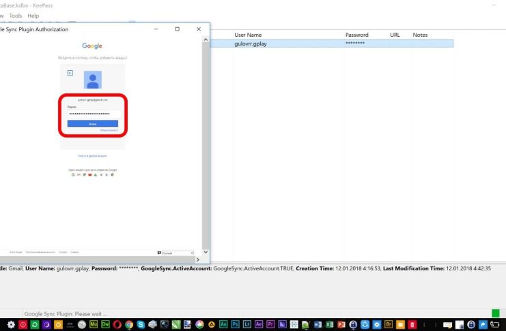The width and height of the screenshot is (506, 331).
Task: Focus the Google password input field
Action: (x=94, y=114)
